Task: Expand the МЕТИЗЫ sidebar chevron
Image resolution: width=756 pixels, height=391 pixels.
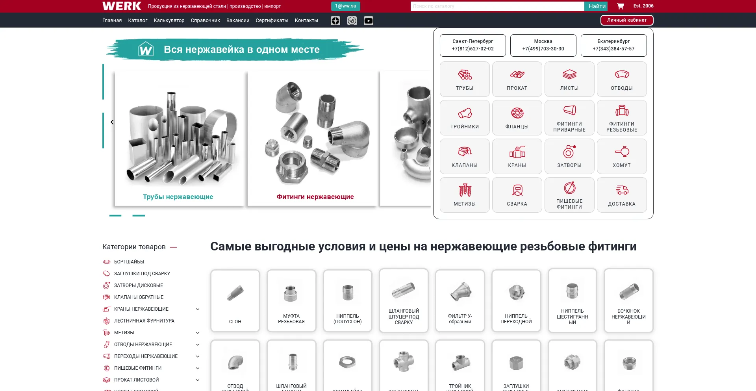Action: pos(198,333)
